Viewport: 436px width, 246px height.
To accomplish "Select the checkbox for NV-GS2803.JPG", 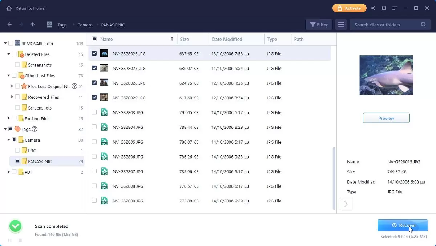I will 94,112.
